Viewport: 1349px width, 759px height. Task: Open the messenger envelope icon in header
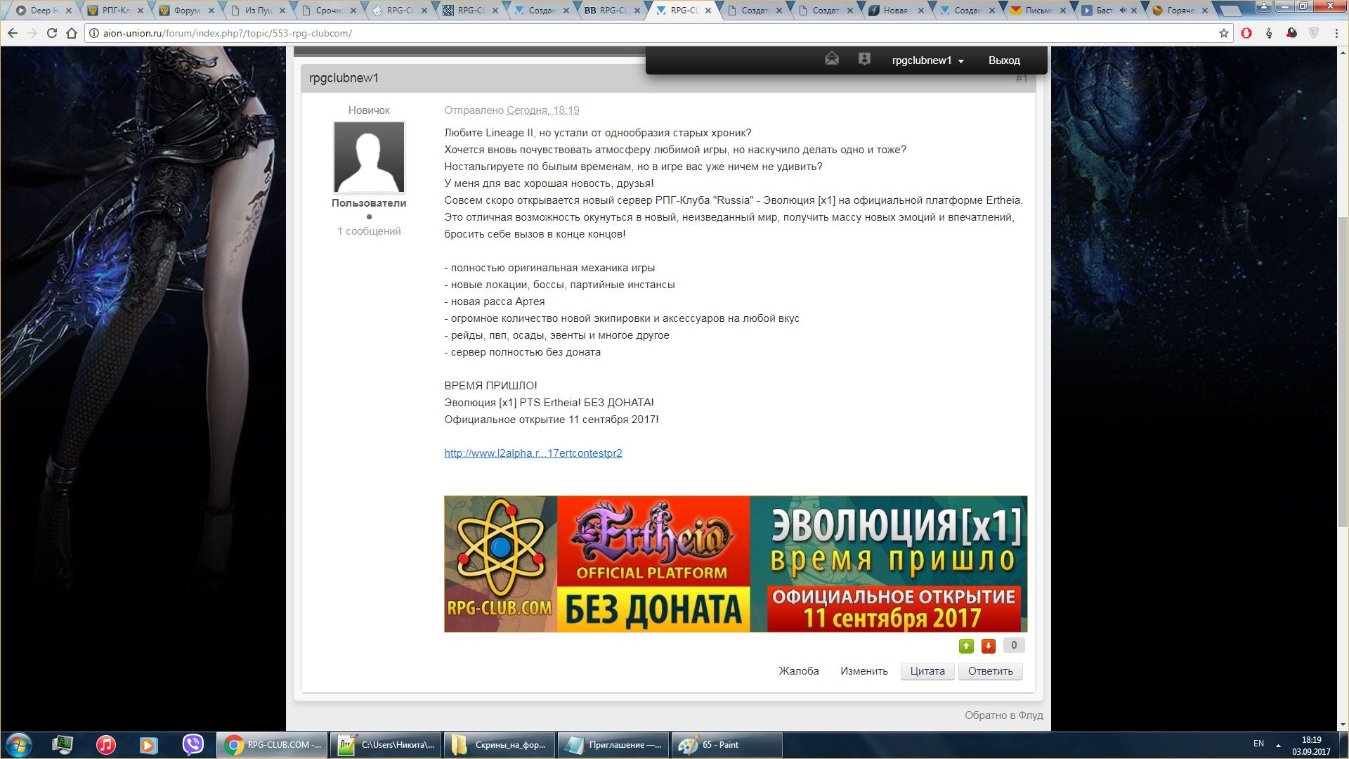pyautogui.click(x=832, y=59)
